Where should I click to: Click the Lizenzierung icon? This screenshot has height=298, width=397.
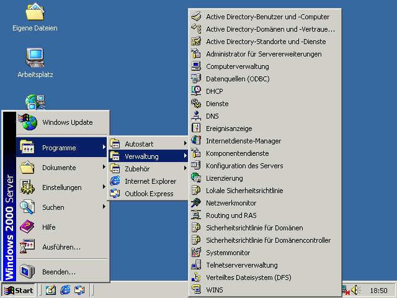(196, 178)
